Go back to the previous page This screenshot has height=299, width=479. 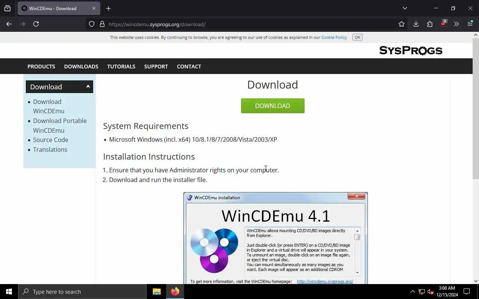click(9, 24)
